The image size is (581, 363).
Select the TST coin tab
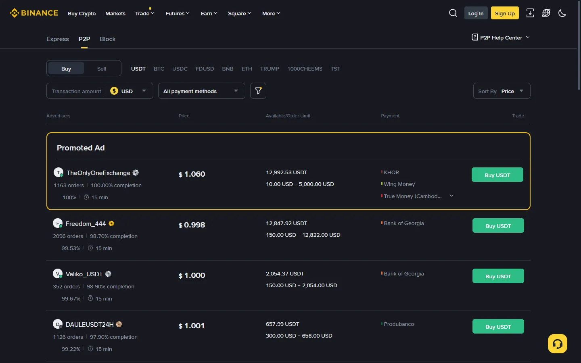click(335, 69)
